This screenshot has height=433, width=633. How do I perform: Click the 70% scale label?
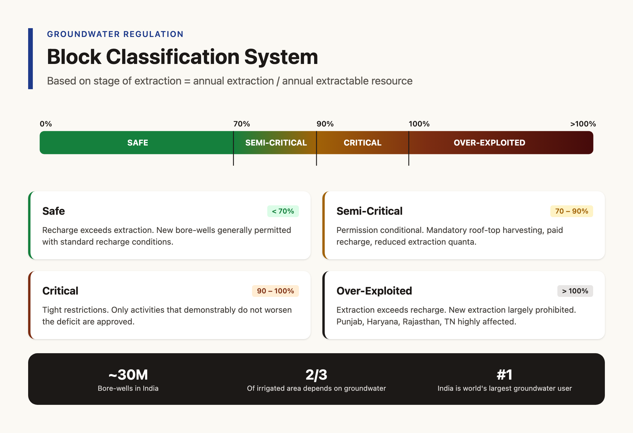tap(242, 124)
